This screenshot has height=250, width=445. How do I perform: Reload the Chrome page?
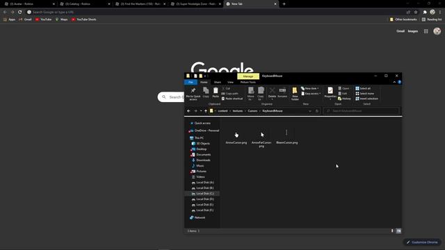(x=19, y=12)
